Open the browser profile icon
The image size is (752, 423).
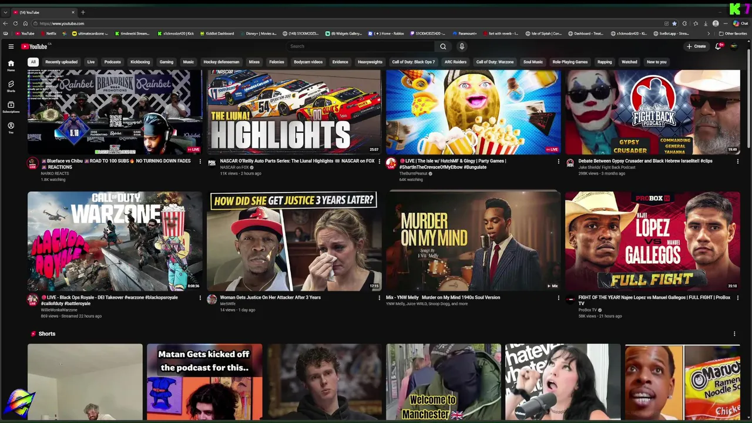click(716, 23)
